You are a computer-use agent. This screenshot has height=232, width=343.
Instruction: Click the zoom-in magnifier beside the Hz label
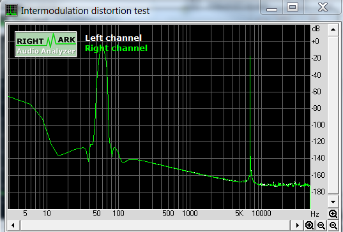point(333,214)
